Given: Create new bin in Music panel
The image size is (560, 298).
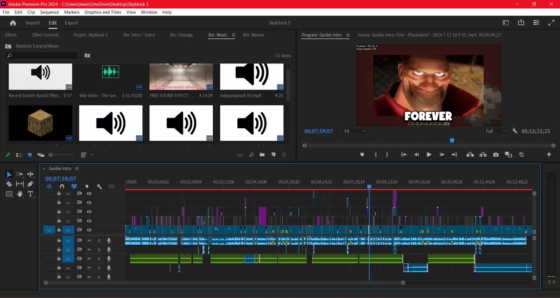Looking at the screenshot, I should 262,154.
